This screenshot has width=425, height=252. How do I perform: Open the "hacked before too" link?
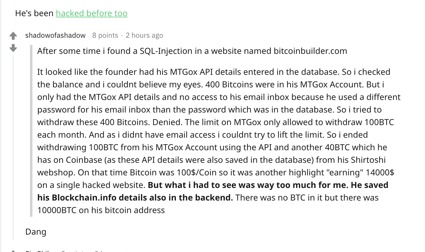click(x=92, y=13)
